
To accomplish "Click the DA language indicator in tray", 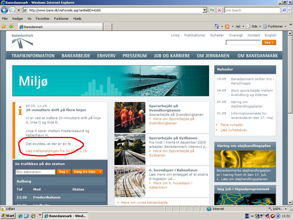I will (x=247, y=216).
